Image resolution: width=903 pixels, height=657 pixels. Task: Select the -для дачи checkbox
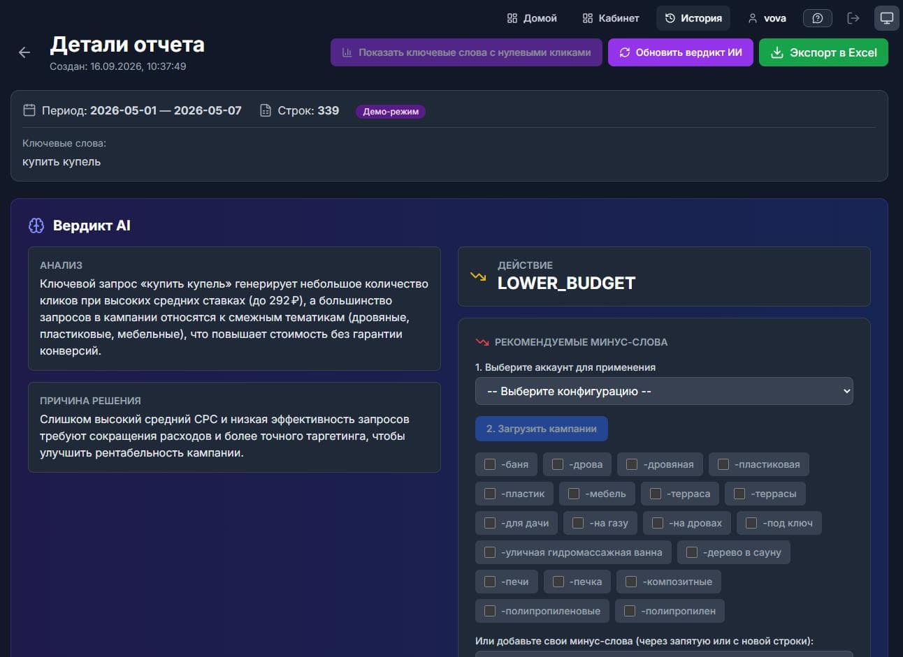pos(490,523)
